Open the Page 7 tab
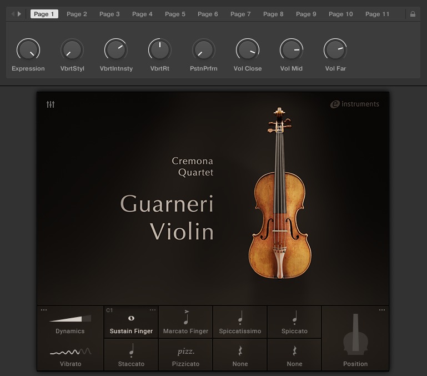 tap(240, 14)
